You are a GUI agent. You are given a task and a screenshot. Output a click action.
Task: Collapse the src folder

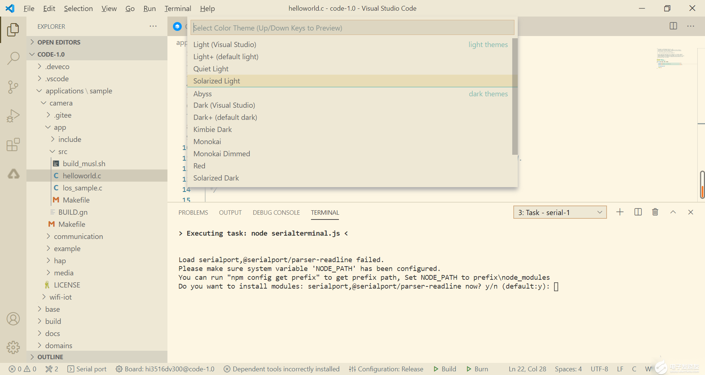click(97, 151)
